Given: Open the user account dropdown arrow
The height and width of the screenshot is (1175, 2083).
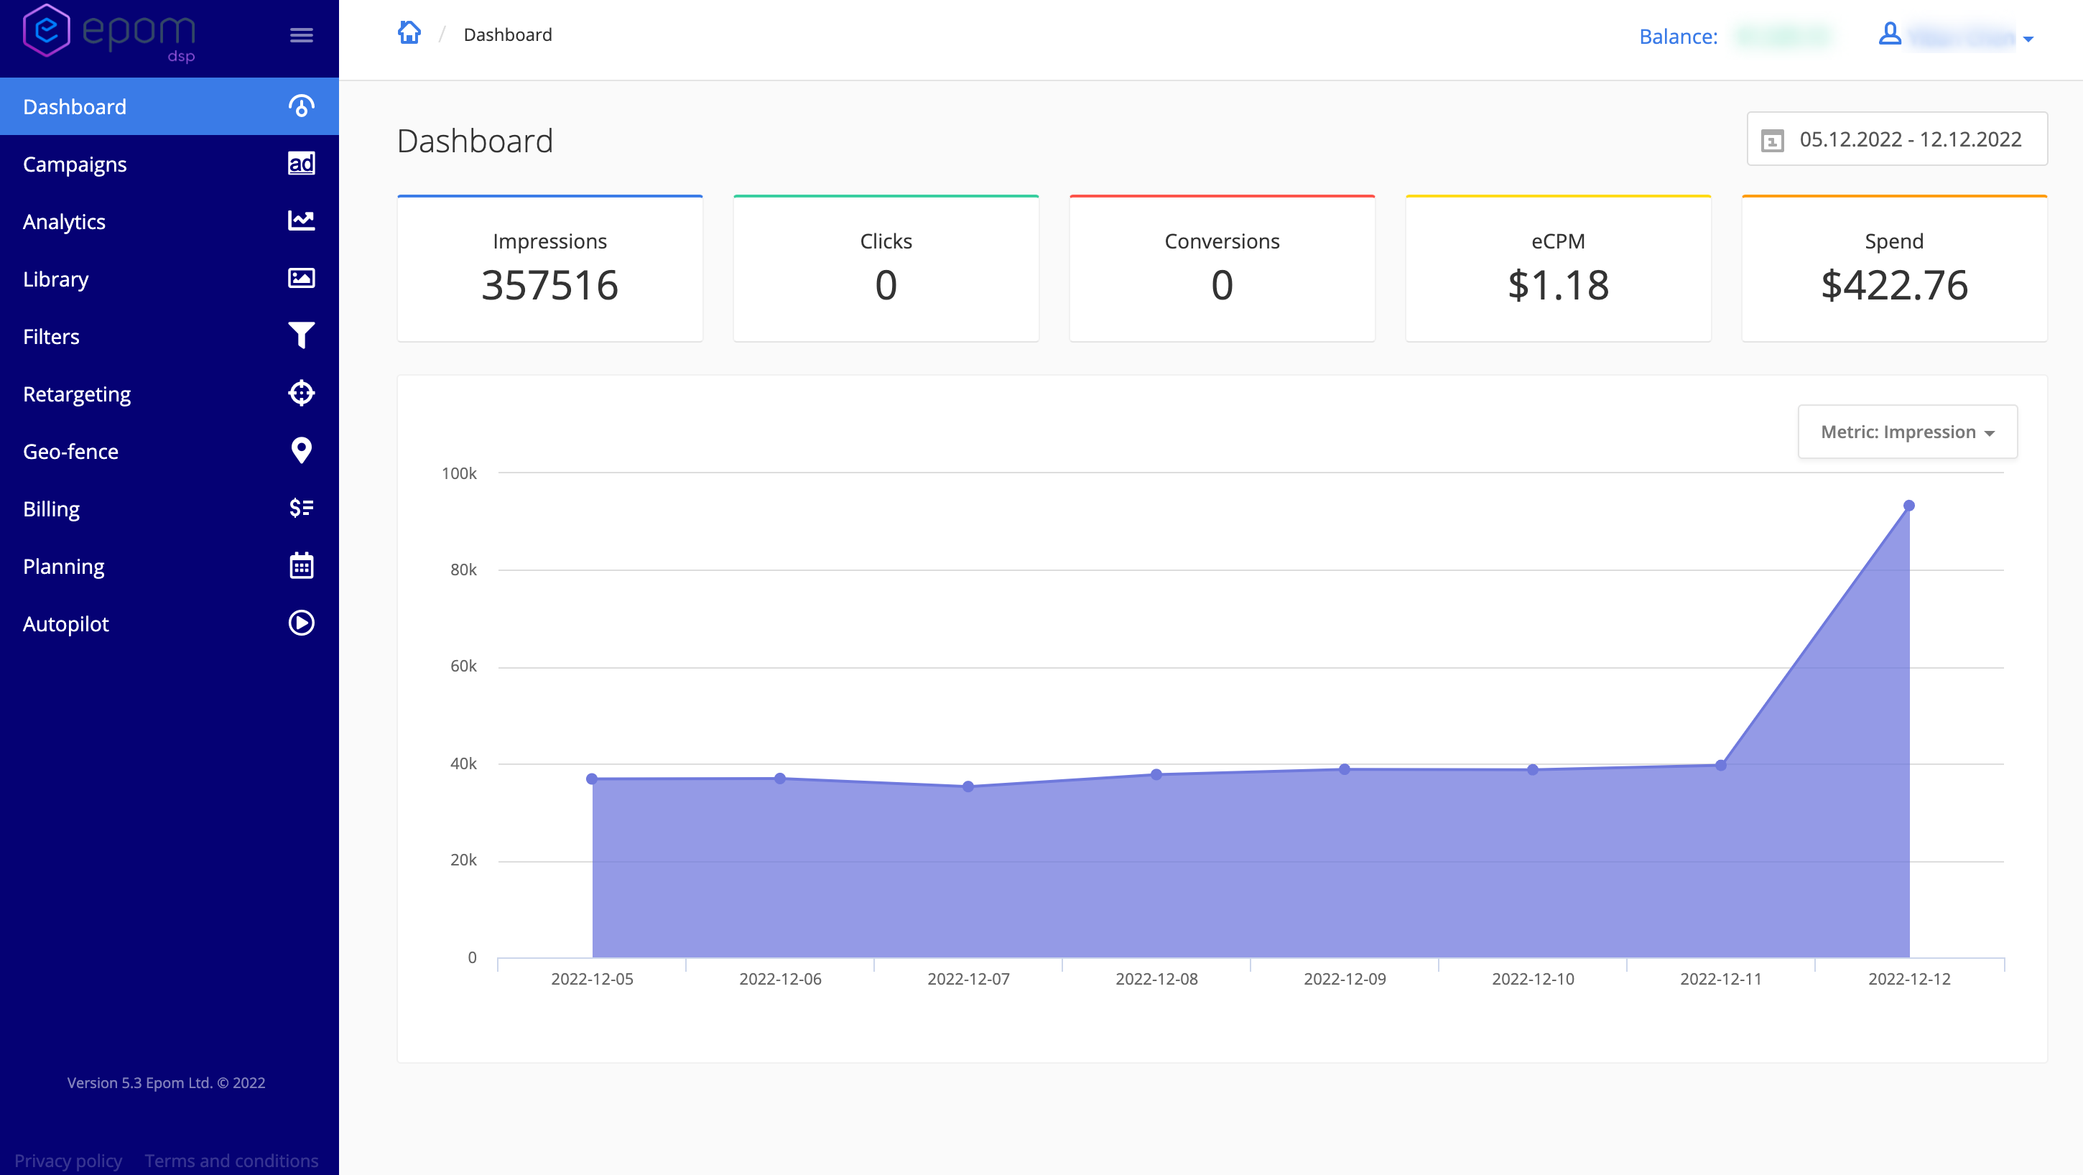Looking at the screenshot, I should click(2028, 38).
